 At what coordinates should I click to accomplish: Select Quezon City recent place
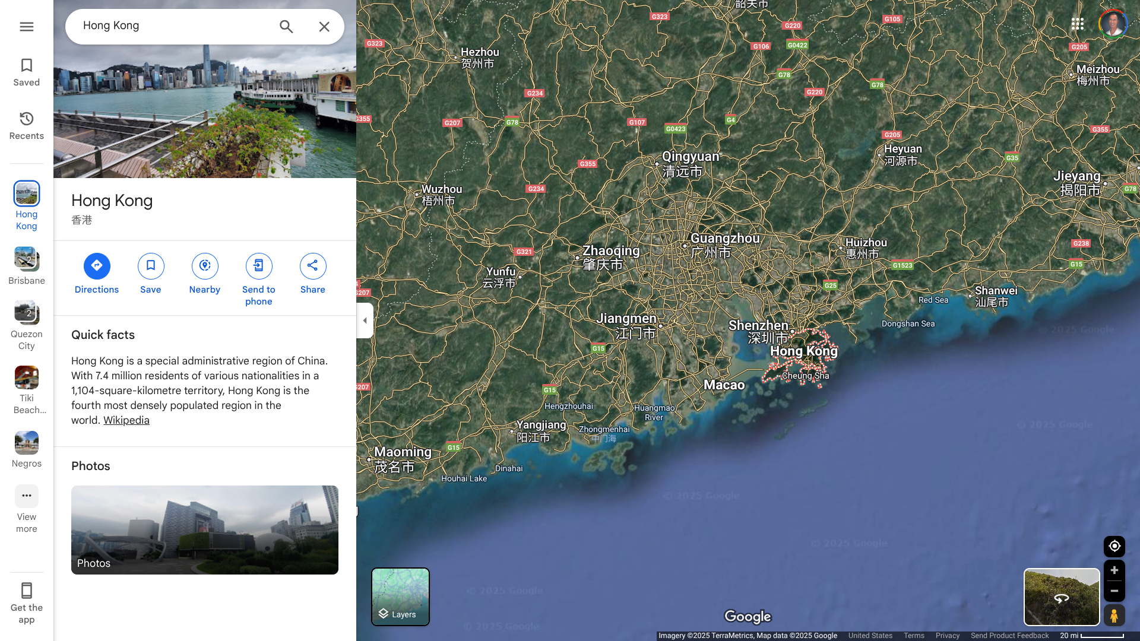[26, 313]
